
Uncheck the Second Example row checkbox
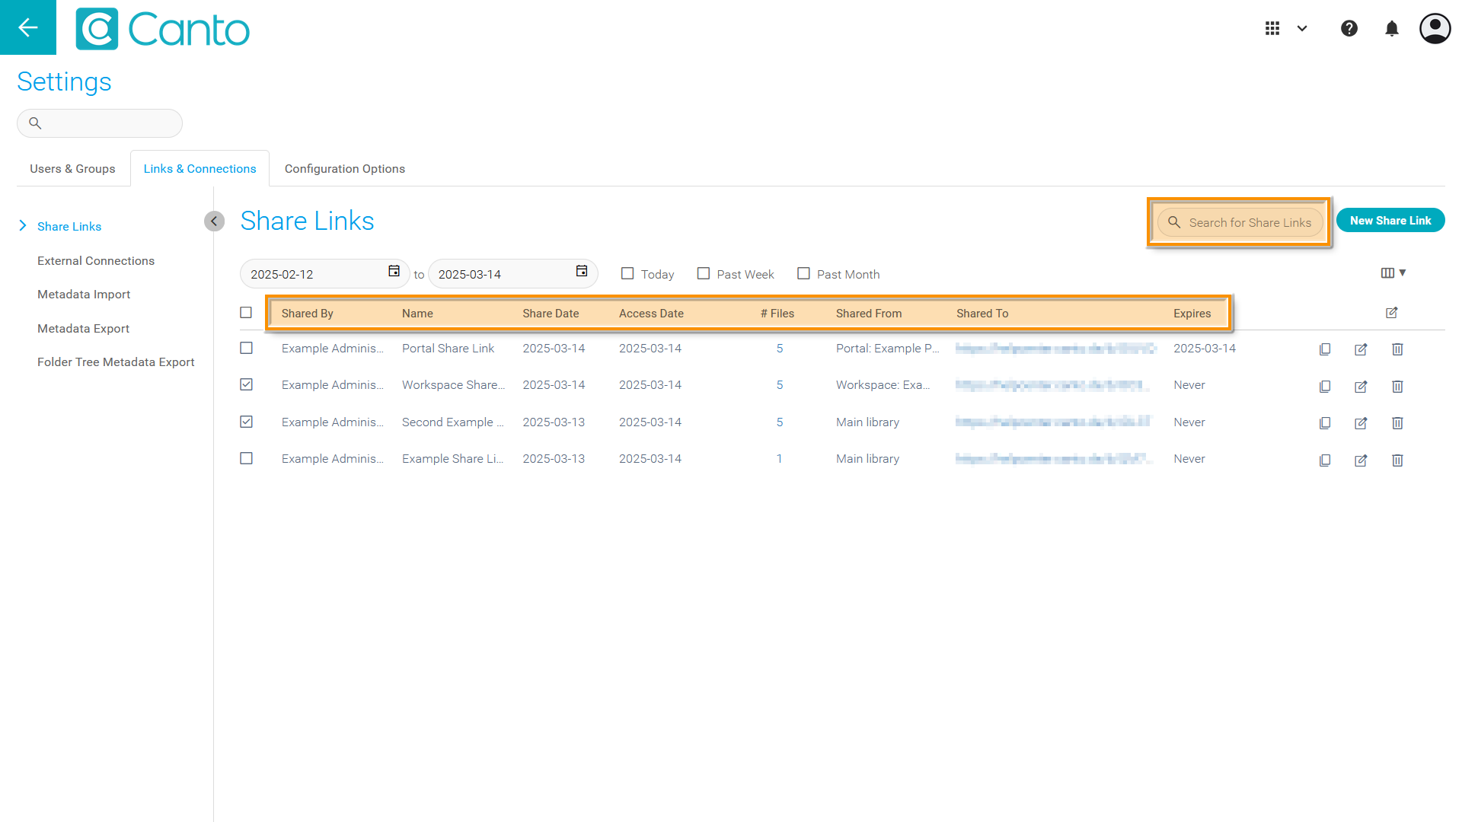tap(246, 422)
